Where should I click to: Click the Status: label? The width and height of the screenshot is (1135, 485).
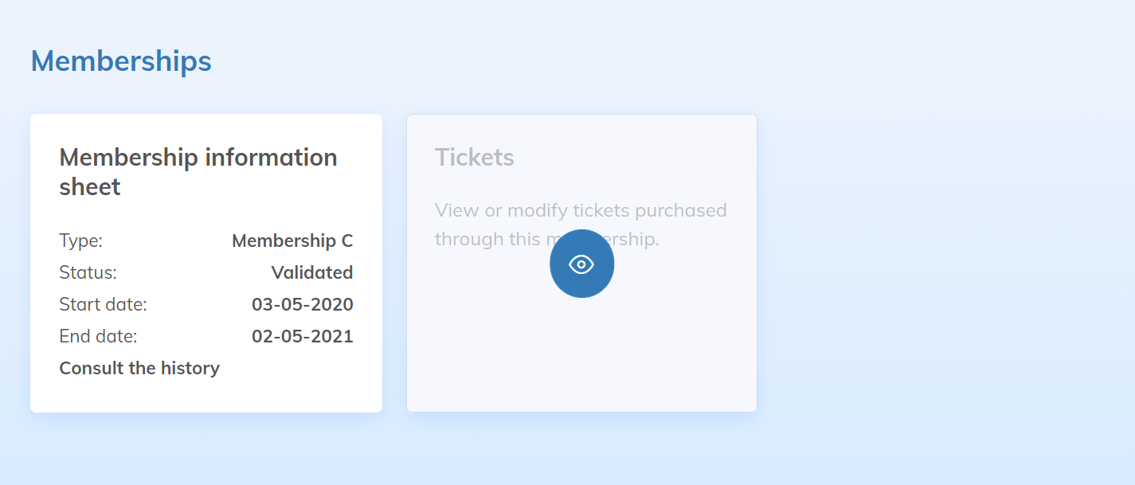[88, 272]
